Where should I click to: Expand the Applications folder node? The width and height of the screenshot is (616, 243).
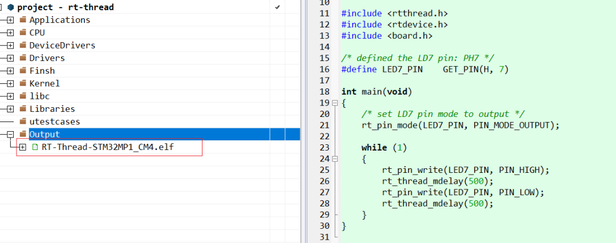[x=11, y=20]
